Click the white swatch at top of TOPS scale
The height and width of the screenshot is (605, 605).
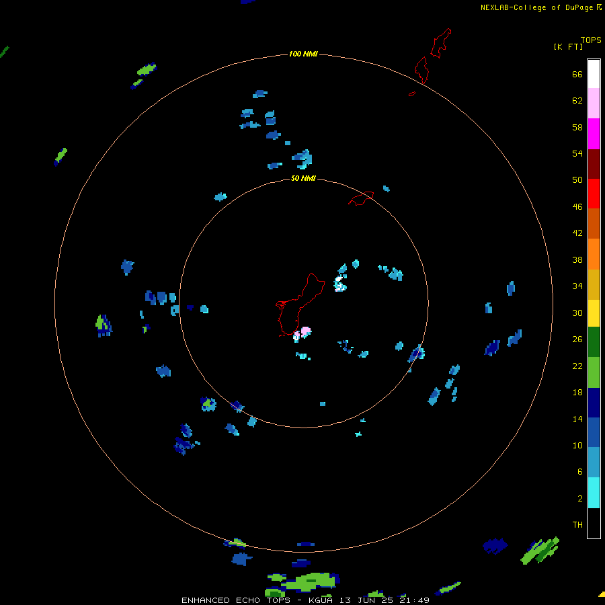[594, 74]
